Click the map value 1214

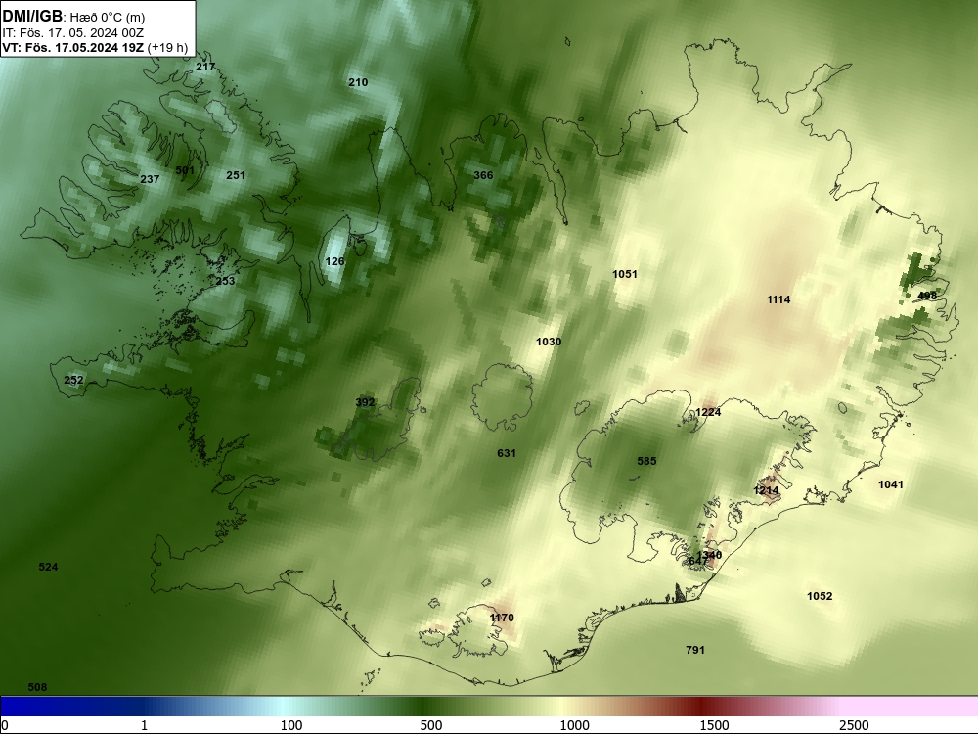[766, 490]
